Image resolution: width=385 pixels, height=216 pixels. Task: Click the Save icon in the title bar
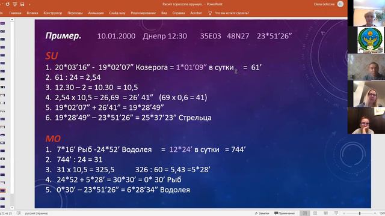tap(22, 4)
